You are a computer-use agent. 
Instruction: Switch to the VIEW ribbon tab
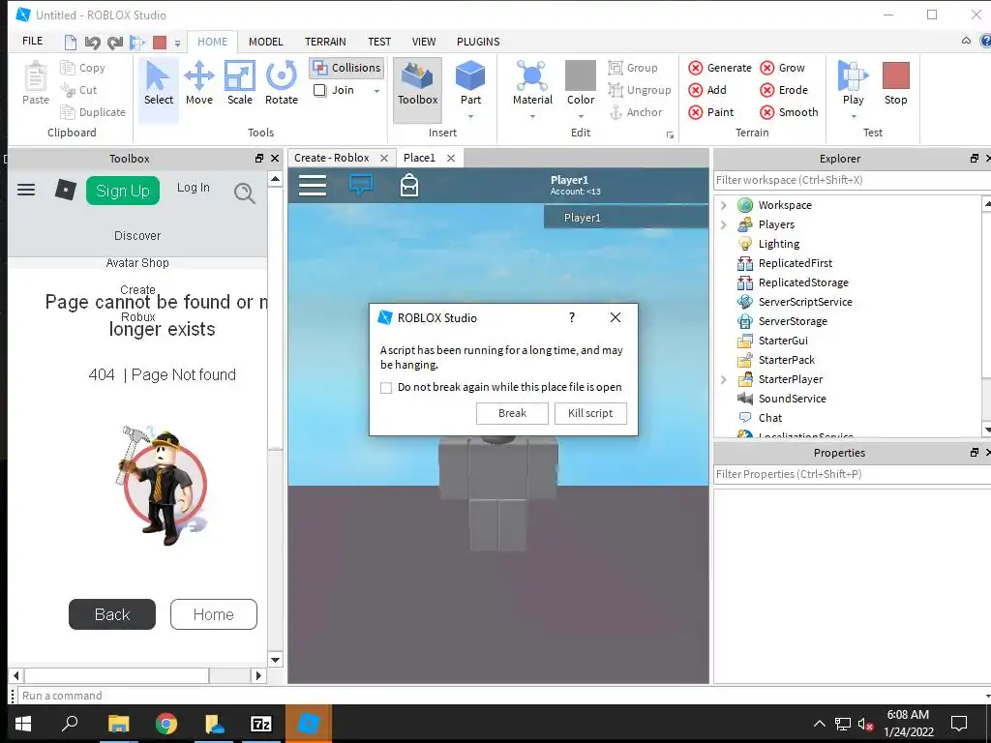click(x=424, y=42)
